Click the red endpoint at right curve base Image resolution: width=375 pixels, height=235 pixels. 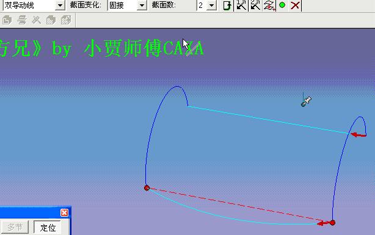[332, 223]
